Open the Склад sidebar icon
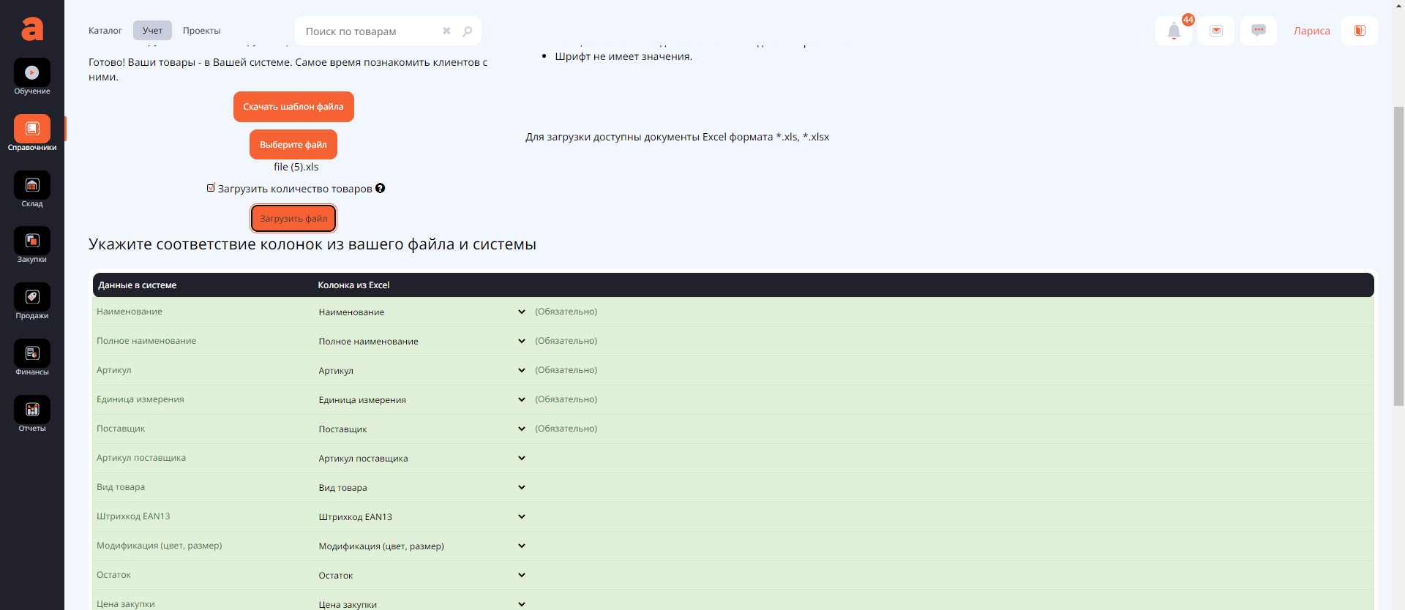Image resolution: width=1405 pixels, height=610 pixels. [x=32, y=189]
